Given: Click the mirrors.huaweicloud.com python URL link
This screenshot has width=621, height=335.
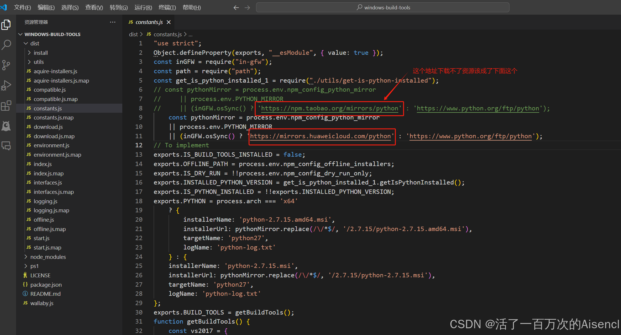Looking at the screenshot, I should (x=320, y=136).
